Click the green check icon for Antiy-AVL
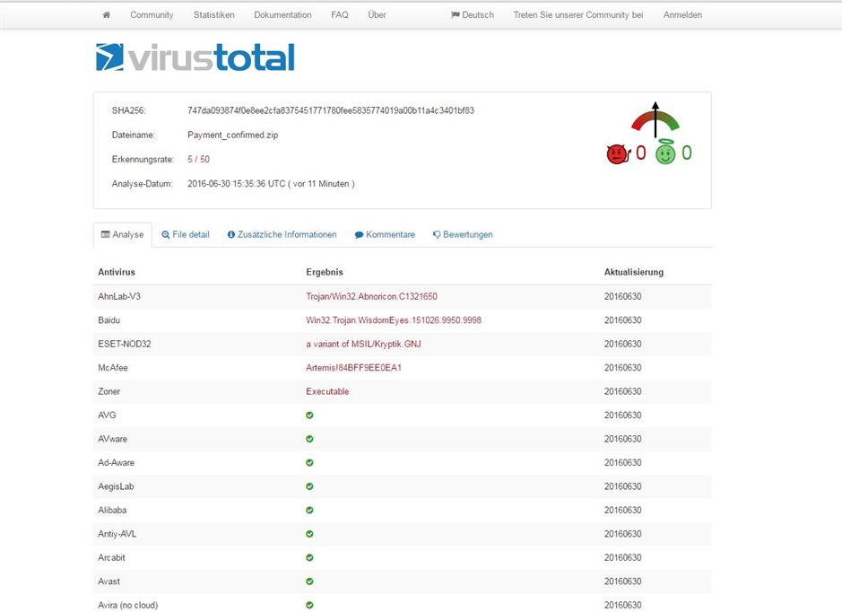Screen dimensions: 842x612 pyautogui.click(x=309, y=534)
